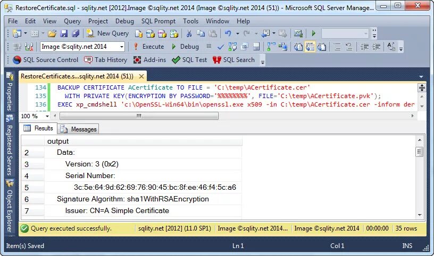Click the Parse checkmark icon
This screenshot has width=434, height=256.
[221, 47]
